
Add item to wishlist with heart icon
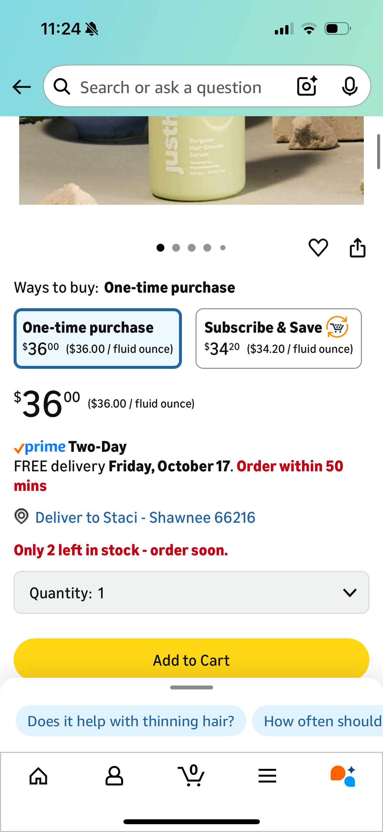318,248
